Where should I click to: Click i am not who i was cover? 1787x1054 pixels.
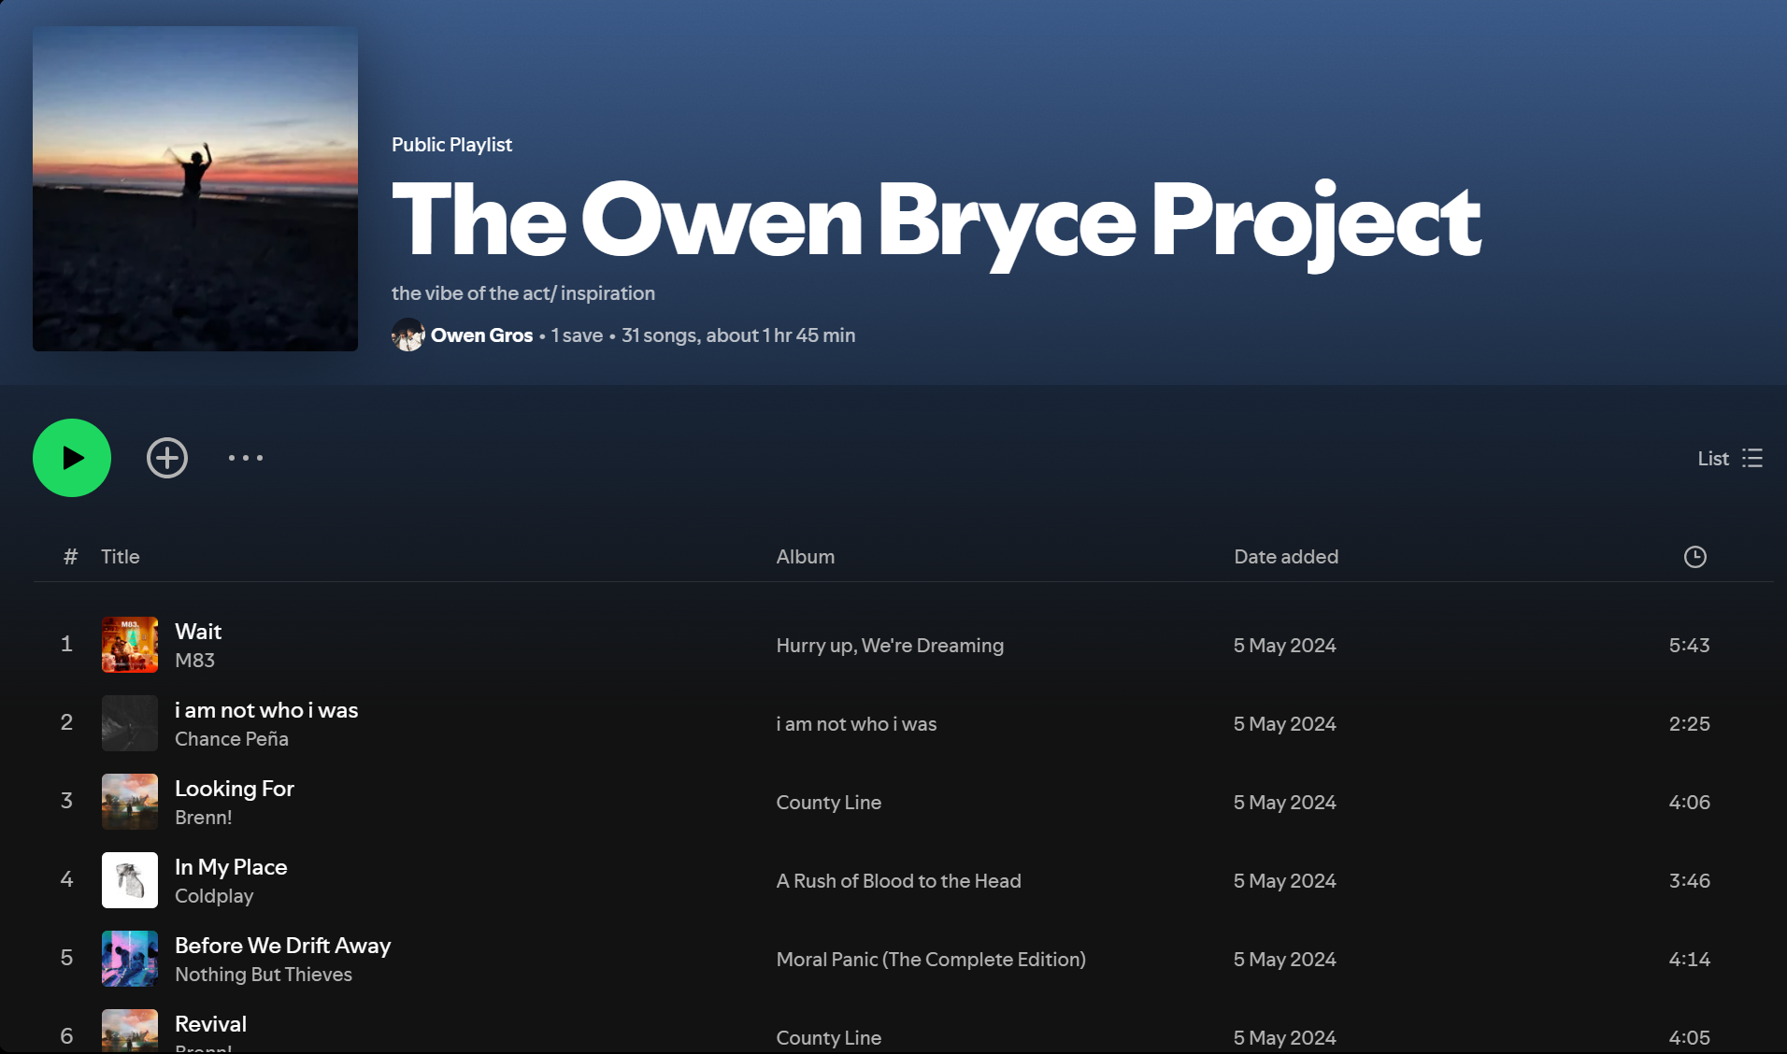click(x=130, y=723)
